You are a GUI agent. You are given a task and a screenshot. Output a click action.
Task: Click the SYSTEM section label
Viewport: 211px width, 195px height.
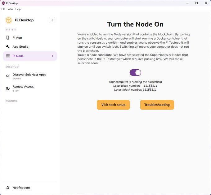tap(11, 30)
